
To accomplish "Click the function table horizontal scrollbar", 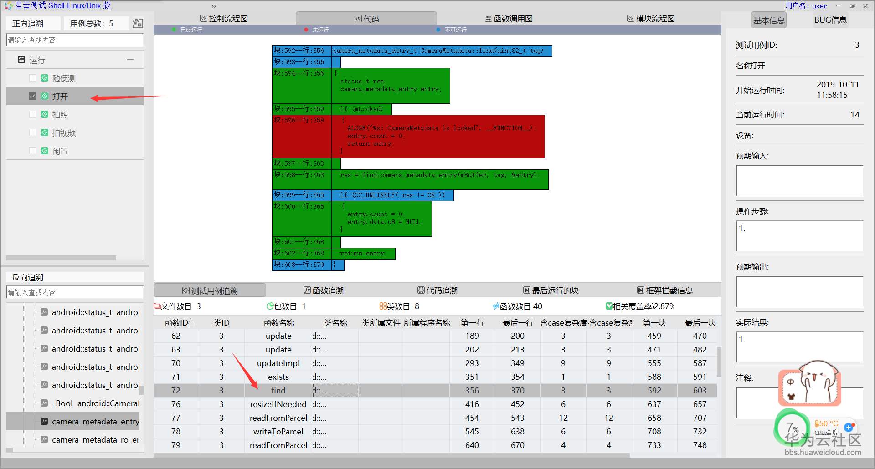I will (392, 455).
